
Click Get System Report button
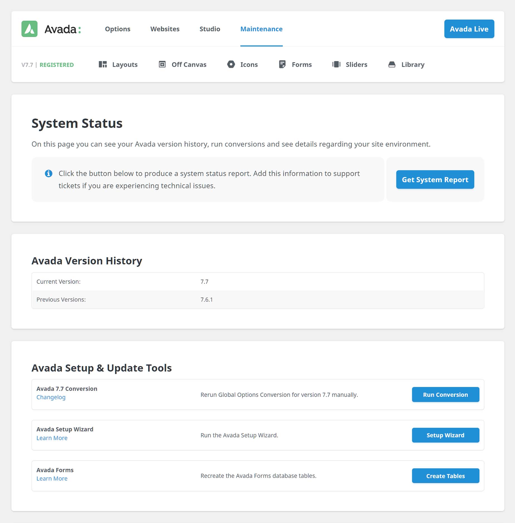(435, 180)
